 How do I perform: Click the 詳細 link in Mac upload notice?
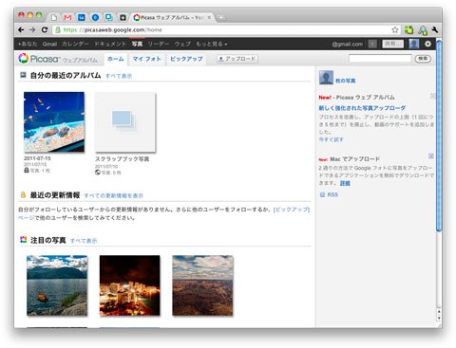345,183
